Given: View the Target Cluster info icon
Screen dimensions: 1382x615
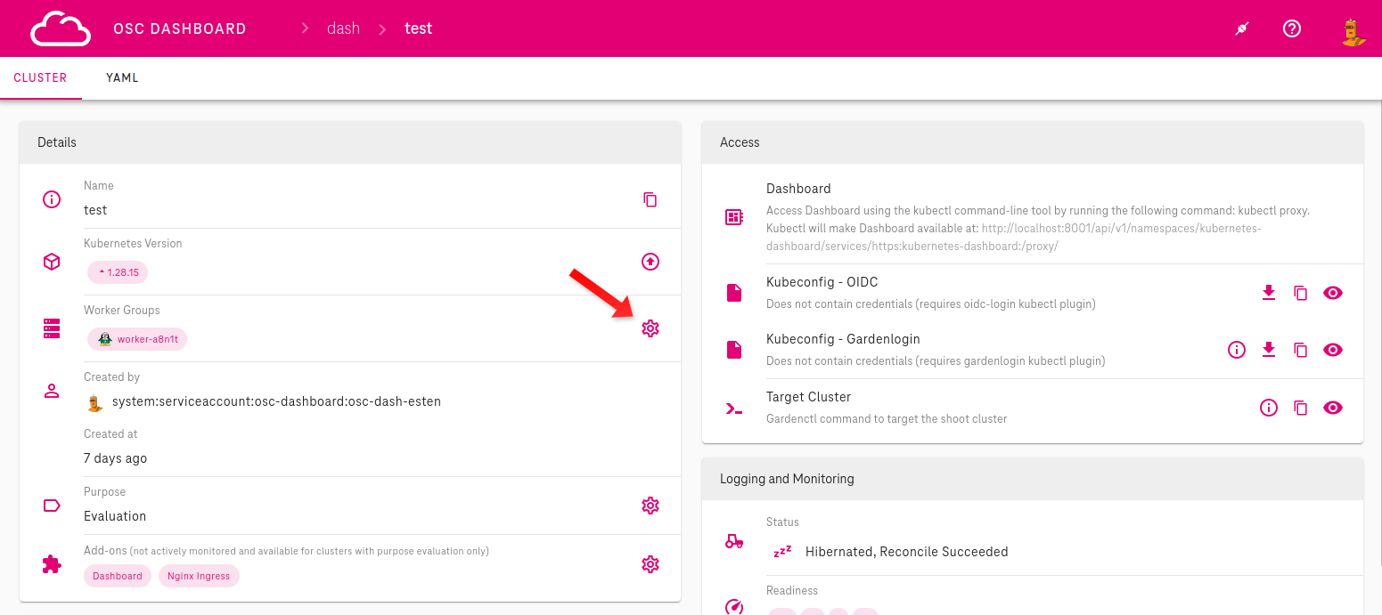Looking at the screenshot, I should (x=1269, y=407).
